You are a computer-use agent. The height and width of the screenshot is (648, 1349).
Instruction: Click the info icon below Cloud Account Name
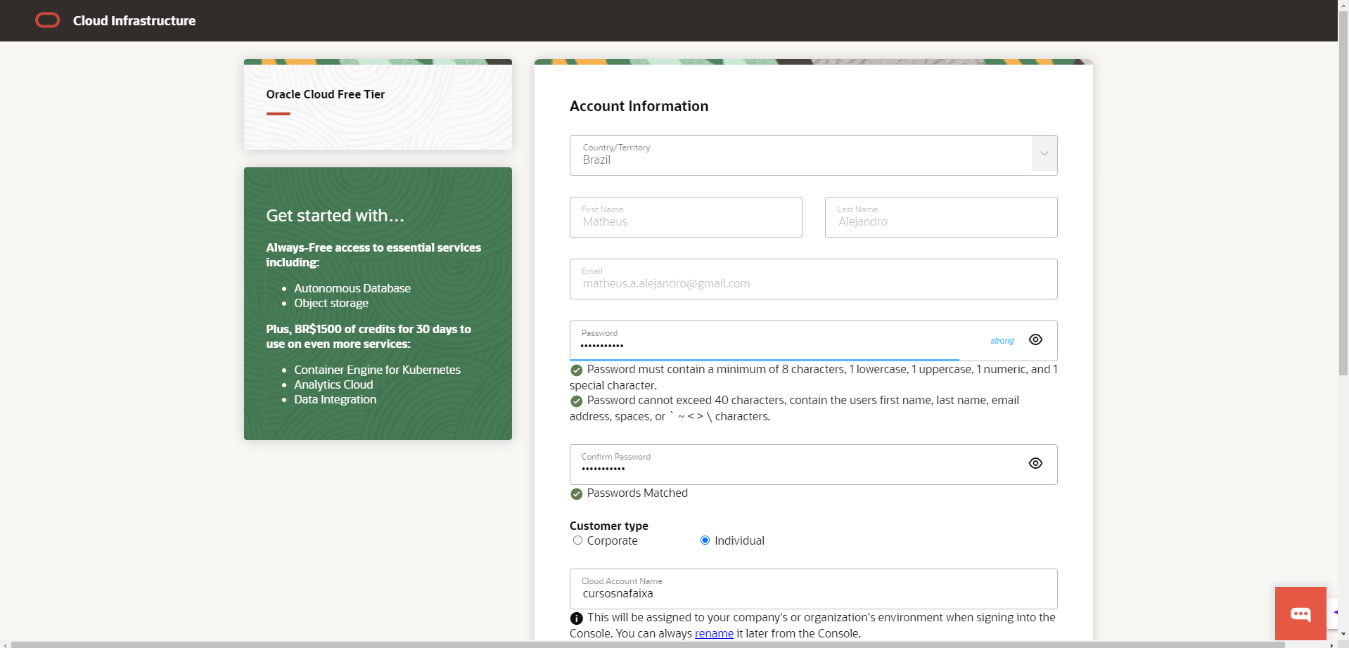[x=576, y=618]
